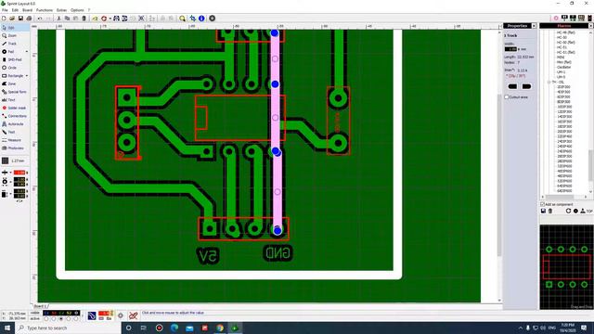Open the pad size preset dropdown
Viewport: 594px width, 334px height.
pos(10,182)
